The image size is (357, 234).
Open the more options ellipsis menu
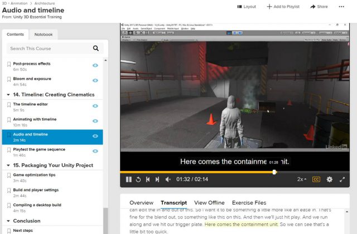coord(341,7)
